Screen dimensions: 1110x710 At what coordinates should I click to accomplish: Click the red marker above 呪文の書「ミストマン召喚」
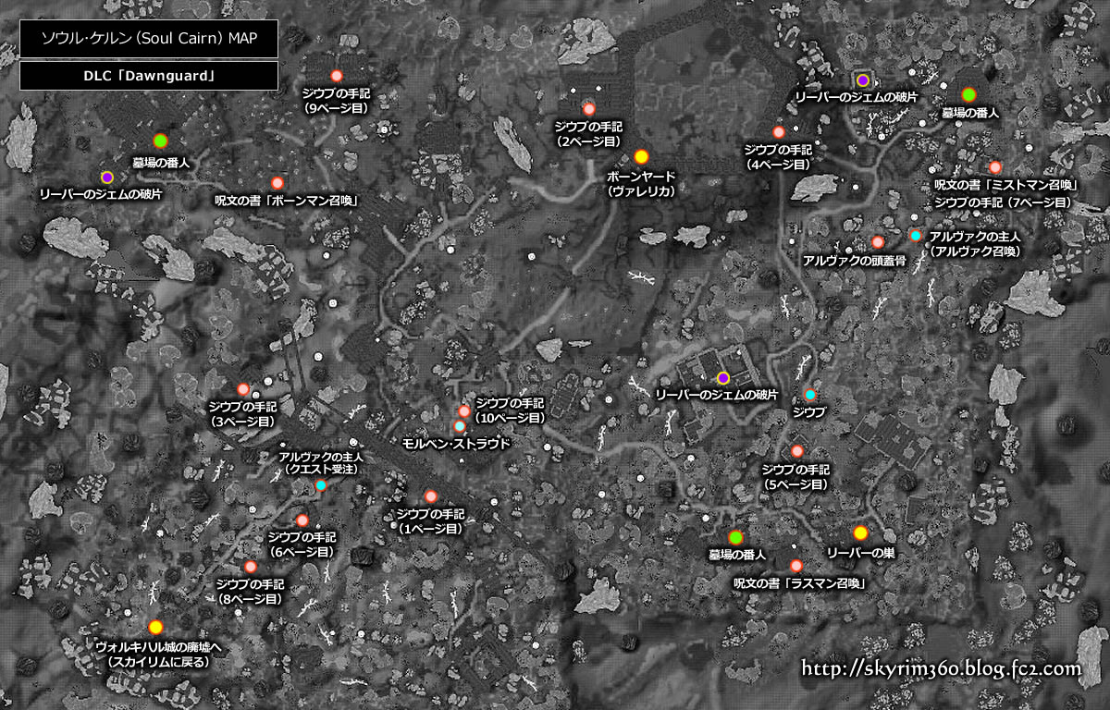(x=995, y=167)
